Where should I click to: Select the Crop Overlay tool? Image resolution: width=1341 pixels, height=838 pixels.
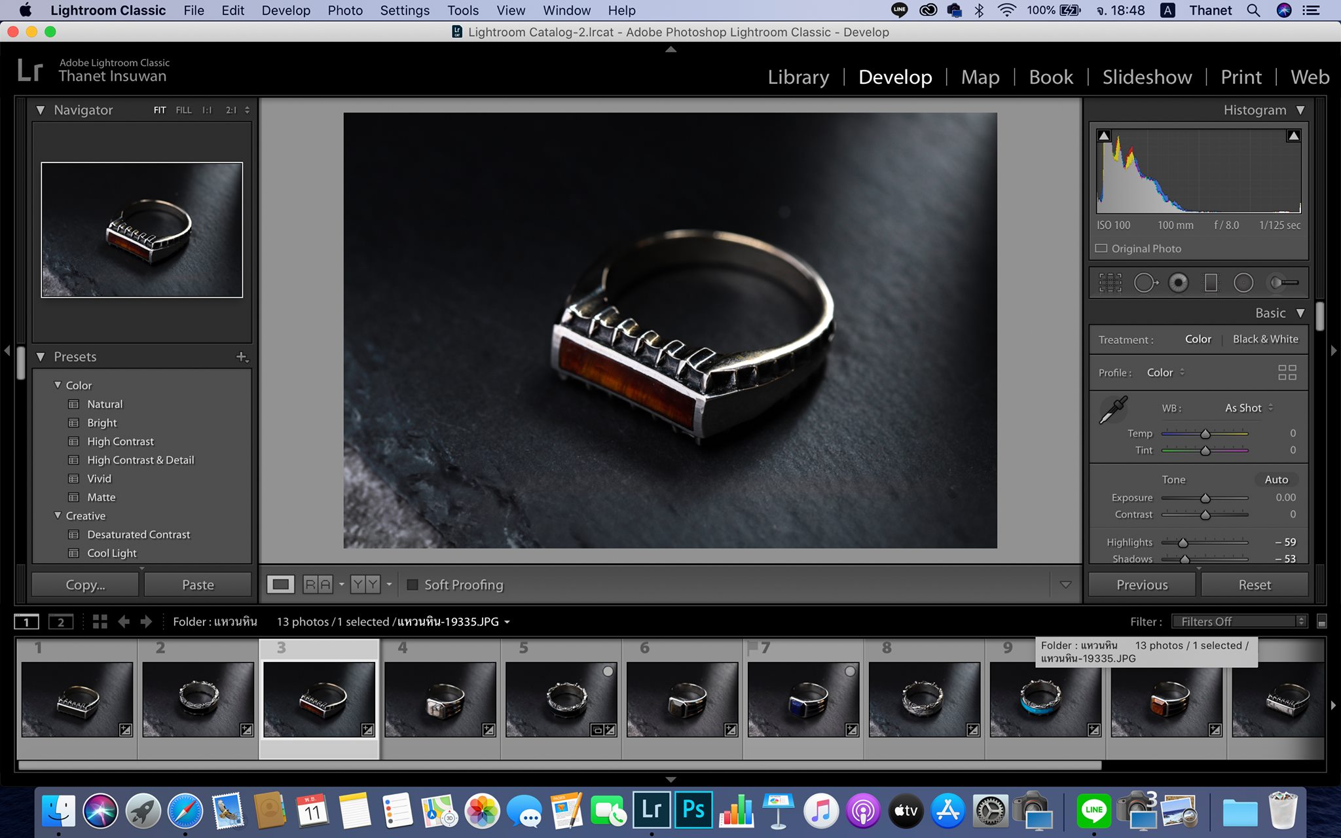tap(1110, 283)
